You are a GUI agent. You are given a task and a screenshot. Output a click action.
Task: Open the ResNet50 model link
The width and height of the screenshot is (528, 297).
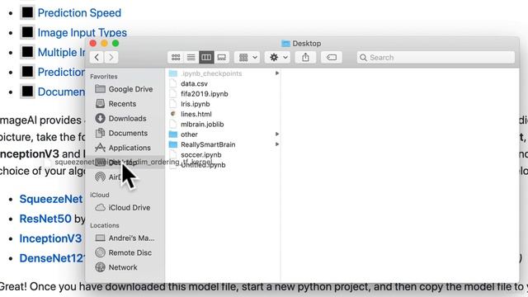click(45, 219)
